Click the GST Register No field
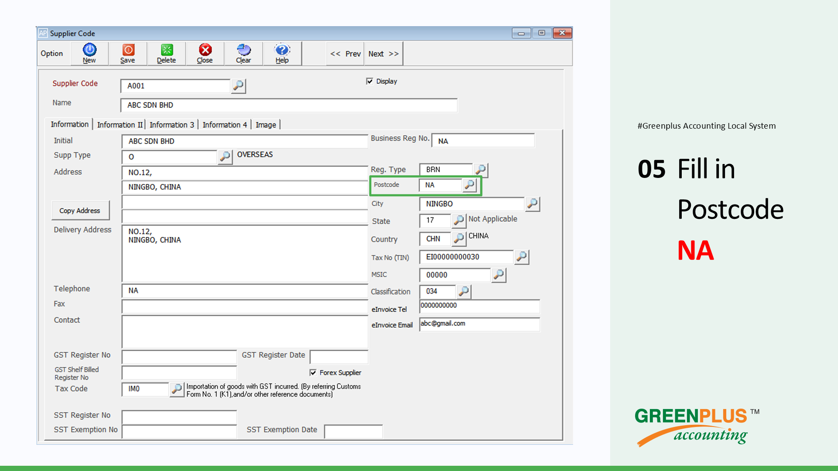 pos(179,357)
